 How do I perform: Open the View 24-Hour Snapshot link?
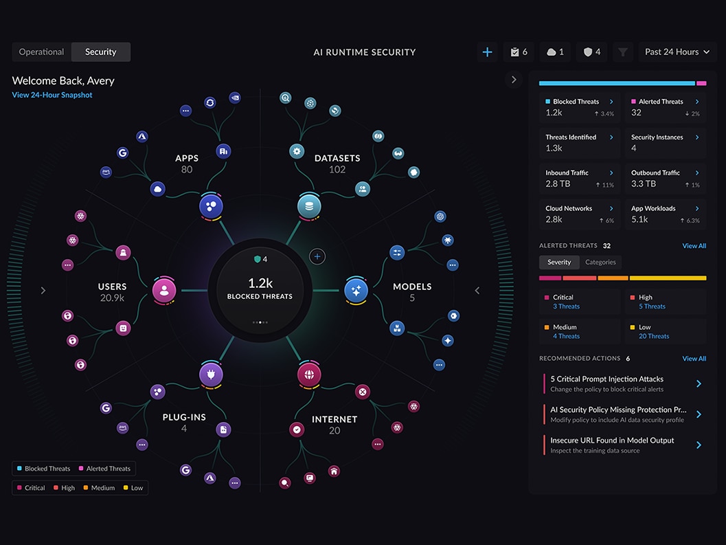click(51, 95)
